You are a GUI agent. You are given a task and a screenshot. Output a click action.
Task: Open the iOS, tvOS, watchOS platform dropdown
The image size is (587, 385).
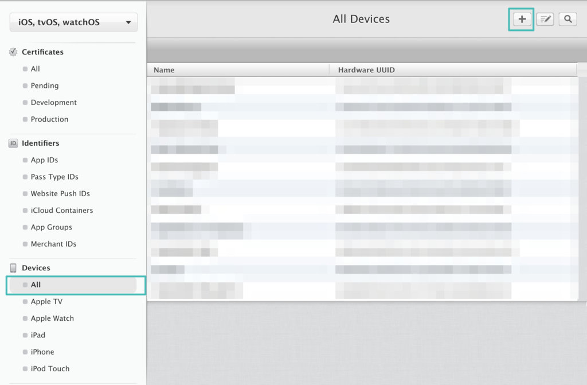click(74, 22)
